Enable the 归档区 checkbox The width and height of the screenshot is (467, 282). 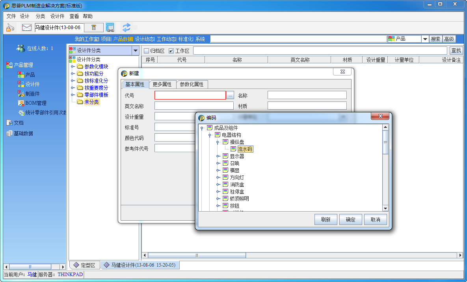(x=146, y=51)
